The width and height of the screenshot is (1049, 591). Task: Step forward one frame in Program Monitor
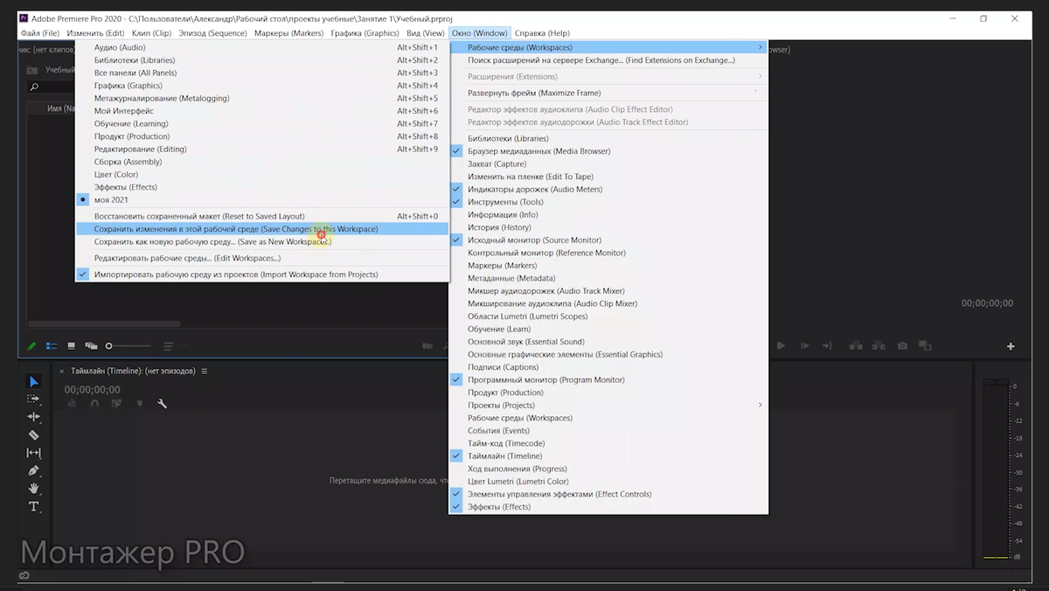(803, 346)
